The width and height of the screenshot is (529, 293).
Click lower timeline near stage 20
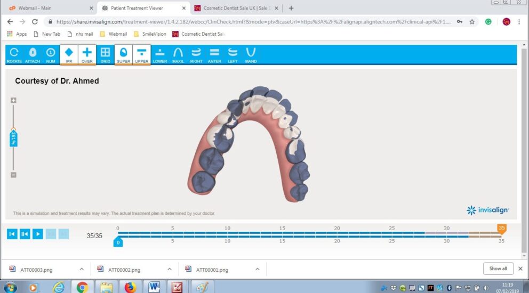(337, 237)
